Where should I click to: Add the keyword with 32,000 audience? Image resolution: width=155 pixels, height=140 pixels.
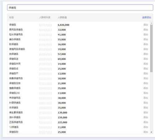click(x=146, y=30)
